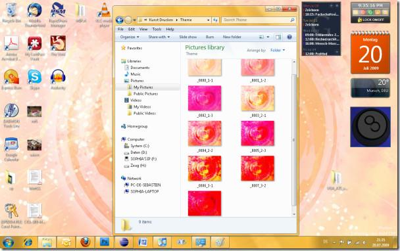Open Firefox from the taskbar
Image resolution: width=400 pixels, height=251 pixels.
coord(86,242)
